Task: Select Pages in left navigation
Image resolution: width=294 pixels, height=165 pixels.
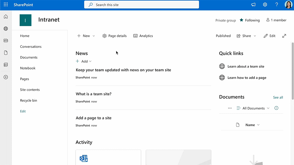Action: [24, 79]
